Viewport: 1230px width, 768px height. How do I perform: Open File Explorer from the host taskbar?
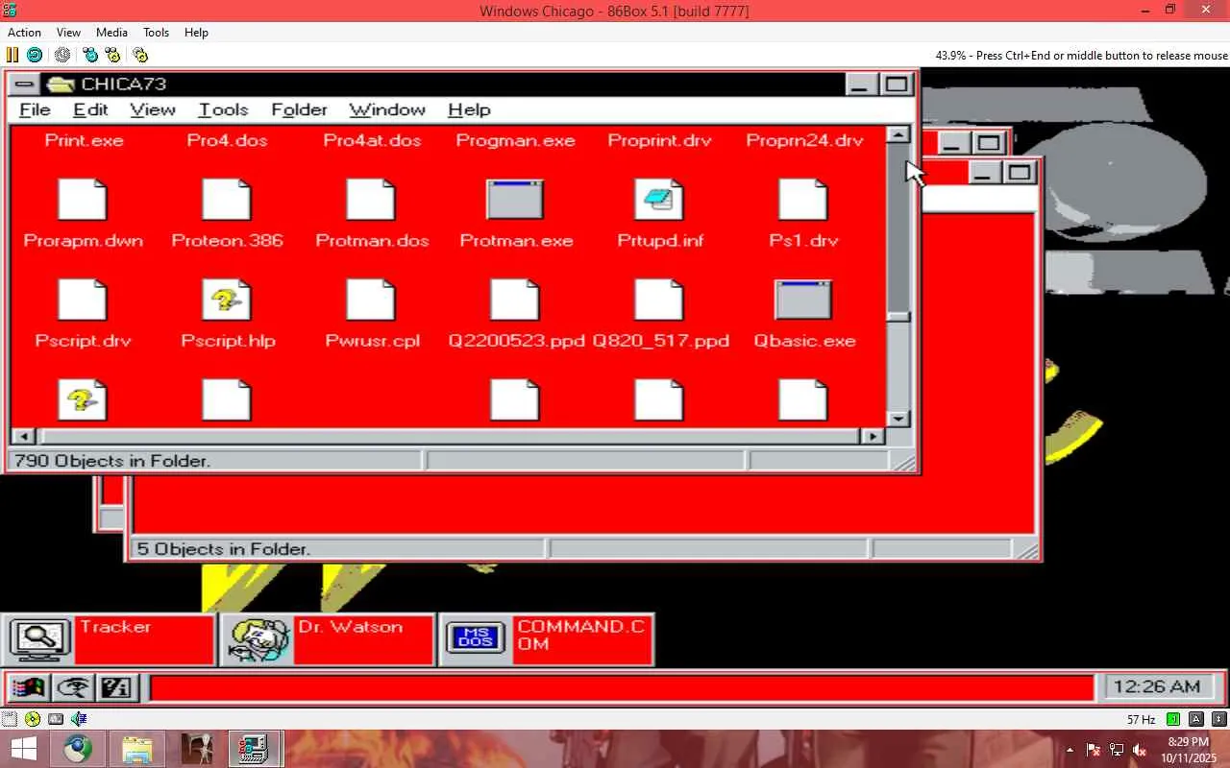136,749
